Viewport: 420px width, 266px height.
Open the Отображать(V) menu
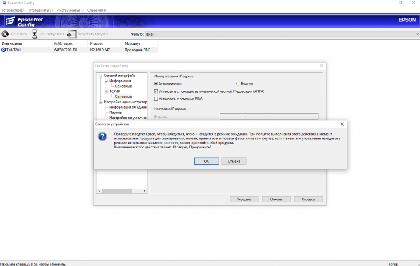pyautogui.click(x=40, y=10)
